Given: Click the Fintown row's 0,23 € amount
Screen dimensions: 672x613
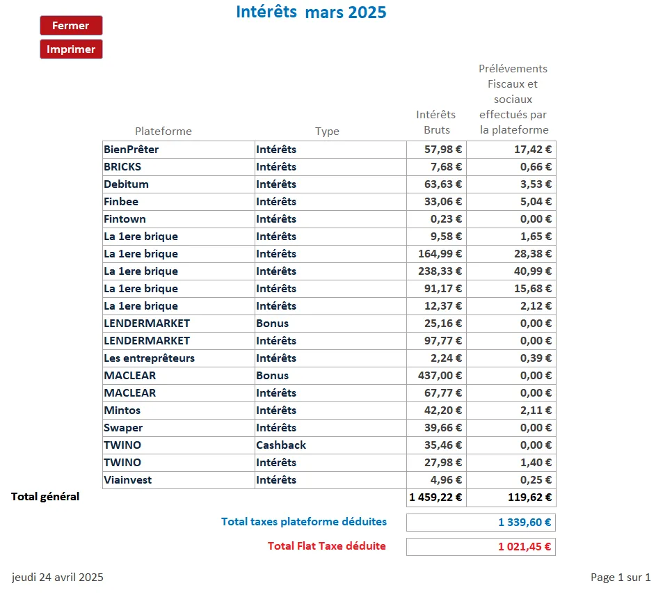Looking at the screenshot, I should click(x=436, y=219).
